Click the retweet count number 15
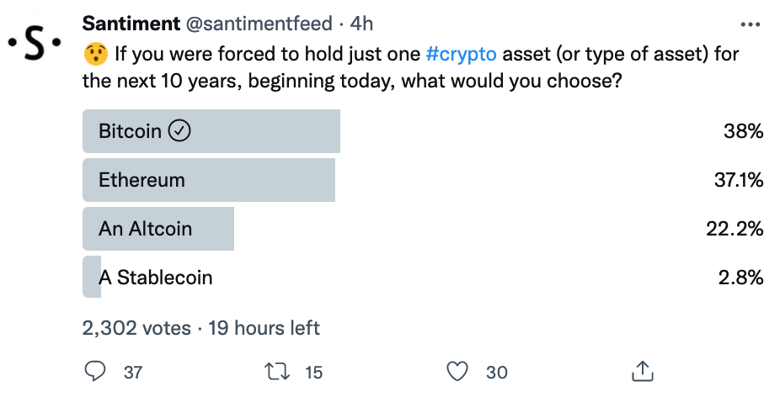Image resolution: width=780 pixels, height=397 pixels. click(x=313, y=372)
